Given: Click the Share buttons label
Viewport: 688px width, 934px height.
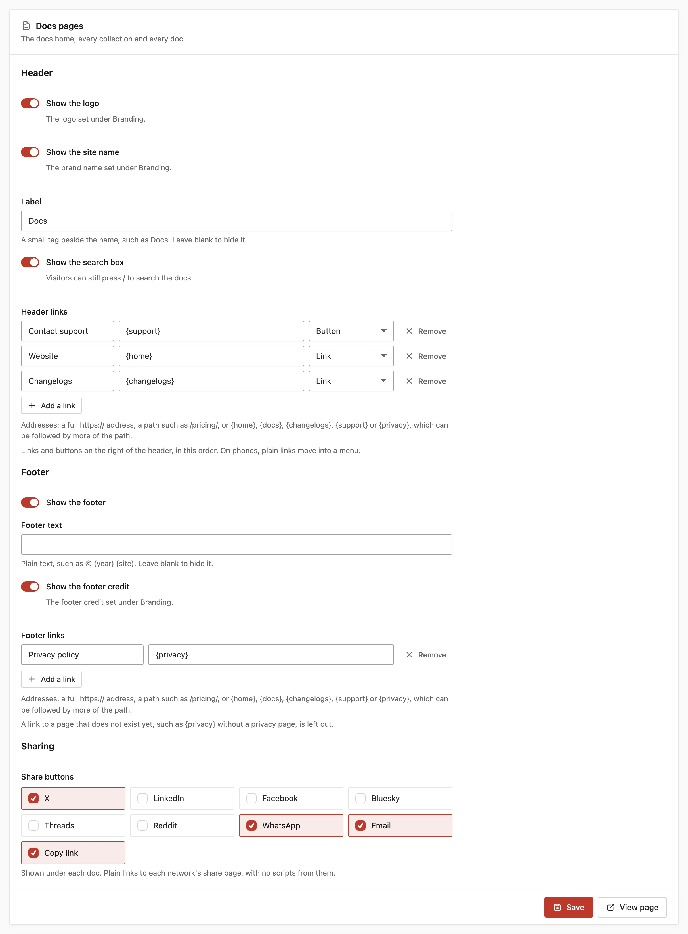Looking at the screenshot, I should (47, 776).
